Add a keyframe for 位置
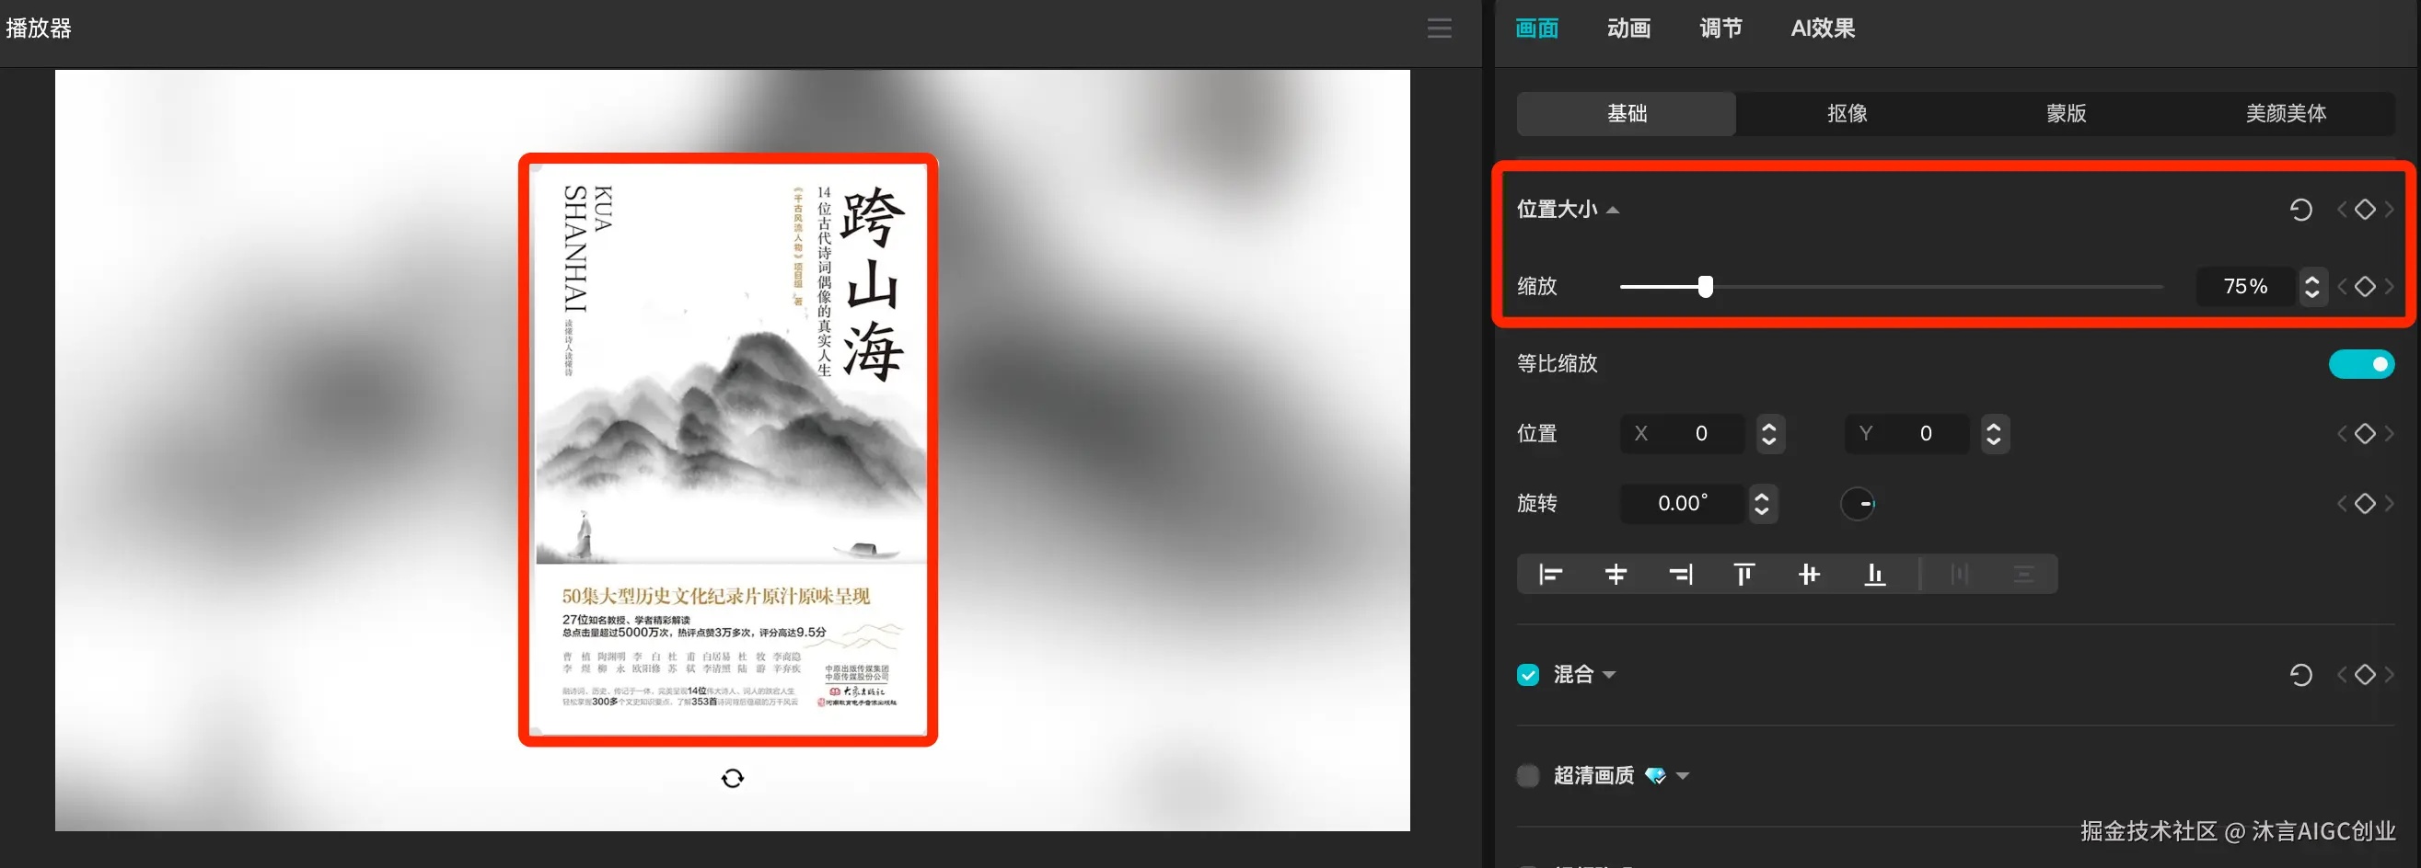The width and height of the screenshot is (2421, 868). [x=2365, y=433]
